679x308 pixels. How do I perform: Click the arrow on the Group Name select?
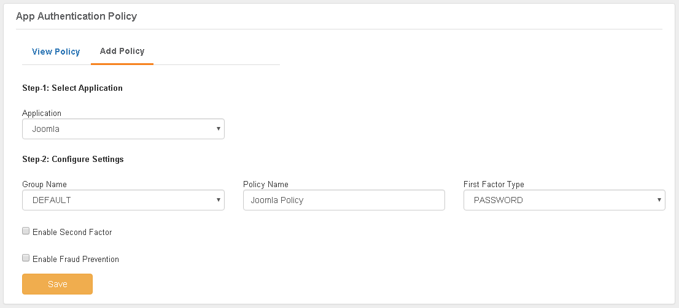click(219, 200)
